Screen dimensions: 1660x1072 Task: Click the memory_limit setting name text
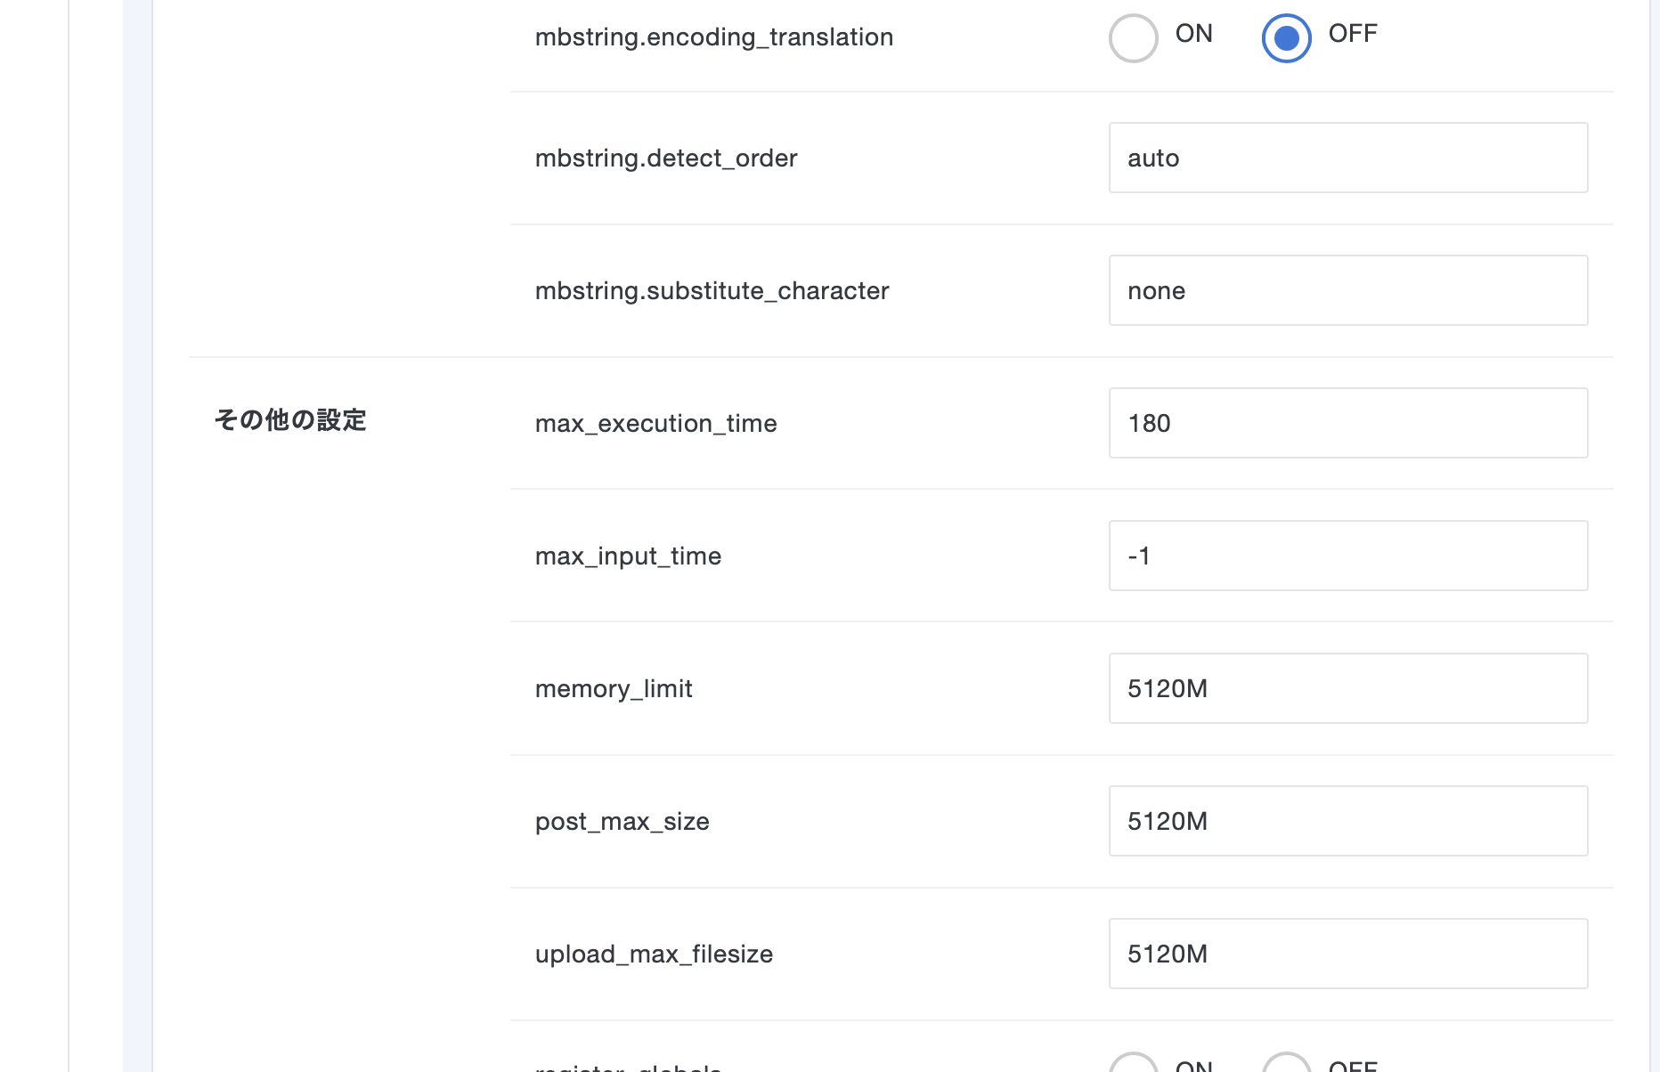(614, 689)
